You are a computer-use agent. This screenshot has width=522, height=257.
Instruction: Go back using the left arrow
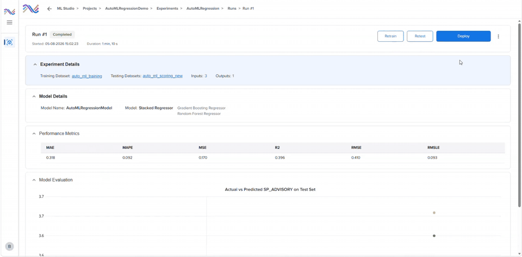pyautogui.click(x=49, y=9)
